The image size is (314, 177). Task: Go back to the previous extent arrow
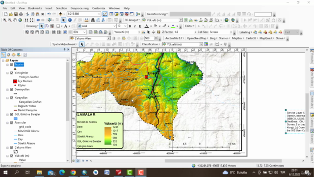[38, 20]
